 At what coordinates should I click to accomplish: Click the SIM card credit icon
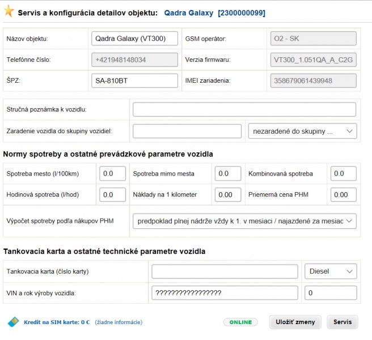point(13,322)
